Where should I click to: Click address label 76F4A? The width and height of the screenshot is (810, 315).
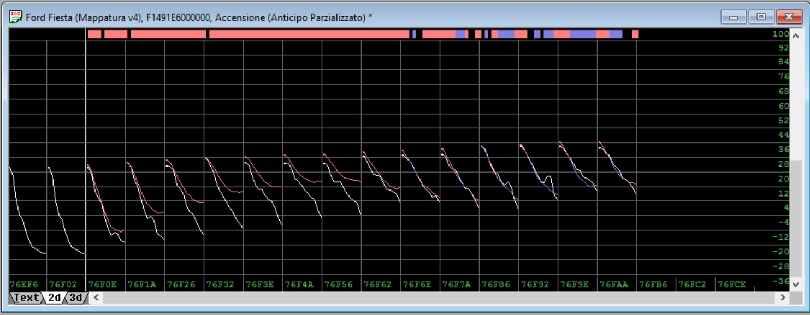299,284
